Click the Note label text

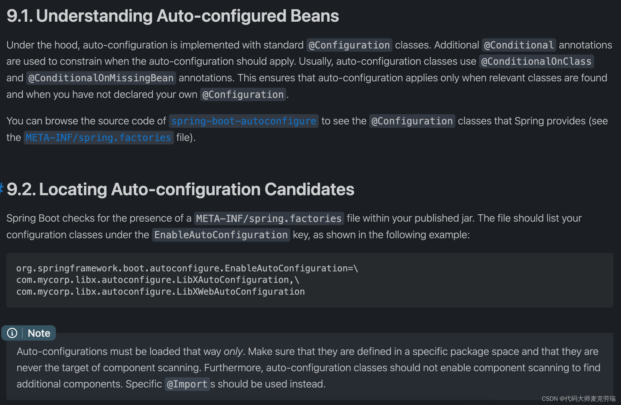(x=39, y=333)
